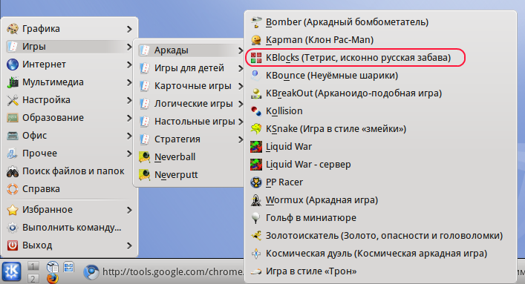This screenshot has width=525, height=284.
Task: Expand the Стратегия submenu arrow
Action: pos(240,139)
